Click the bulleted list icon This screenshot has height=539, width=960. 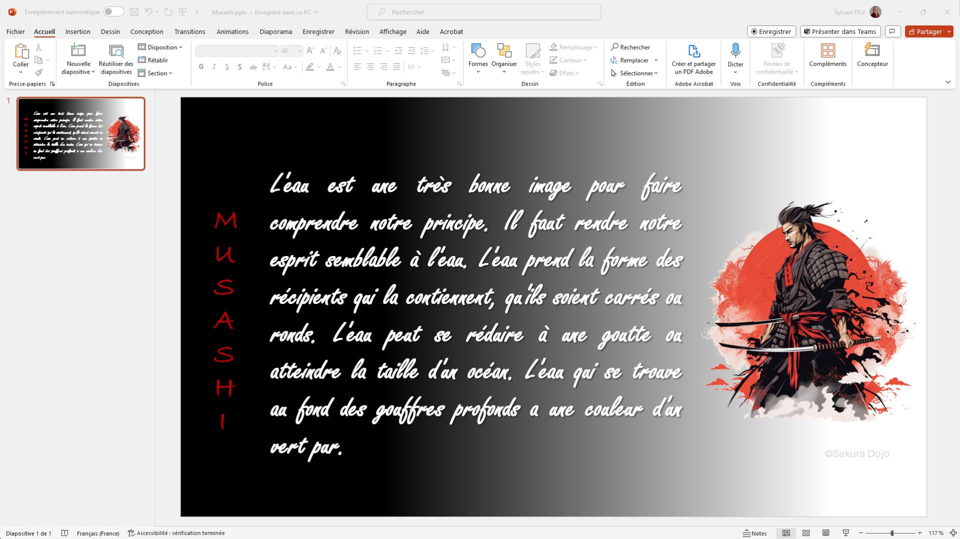point(357,50)
